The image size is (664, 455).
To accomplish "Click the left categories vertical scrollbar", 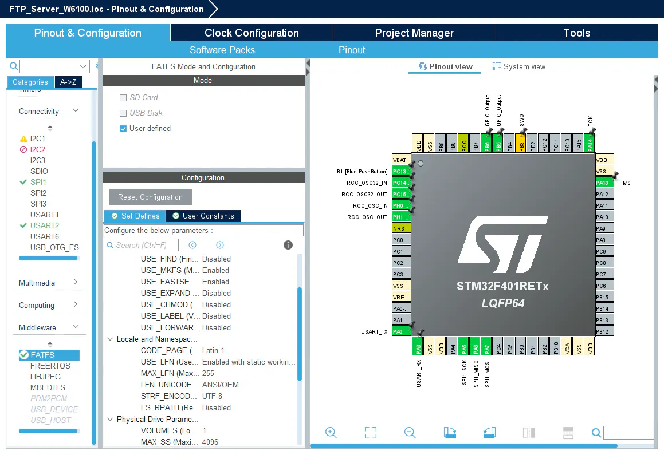I will [94, 292].
